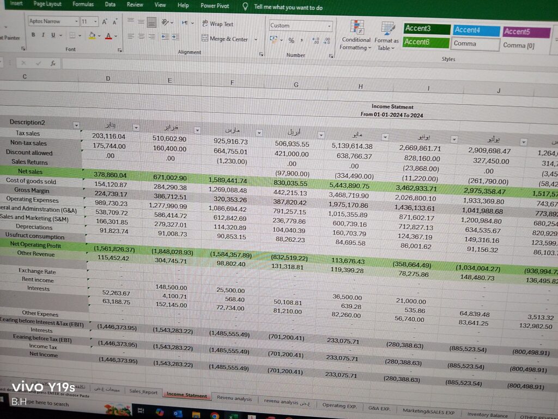Toggle underline formatting

tap(53, 35)
